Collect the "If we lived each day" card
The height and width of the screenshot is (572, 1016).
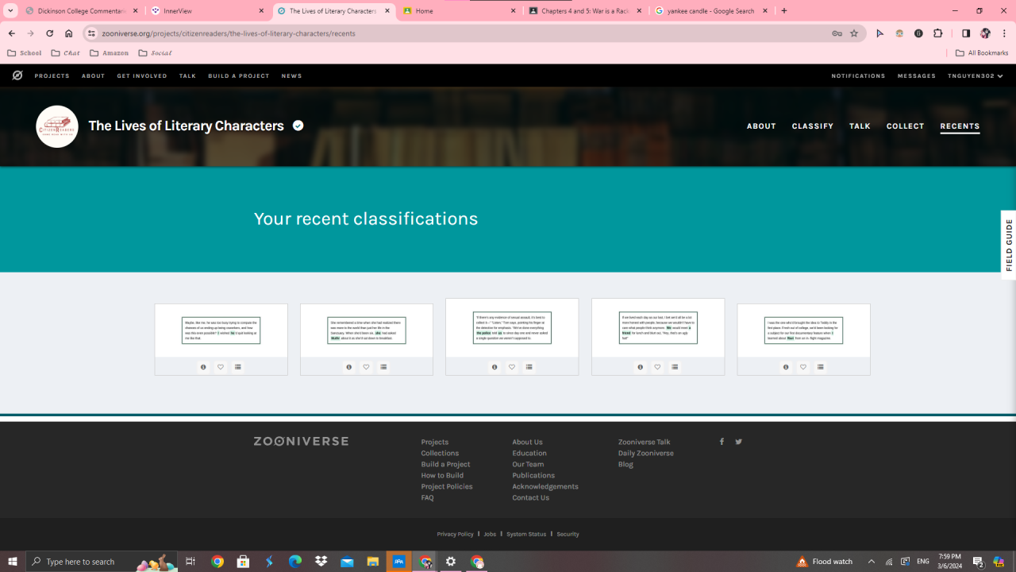[675, 367]
